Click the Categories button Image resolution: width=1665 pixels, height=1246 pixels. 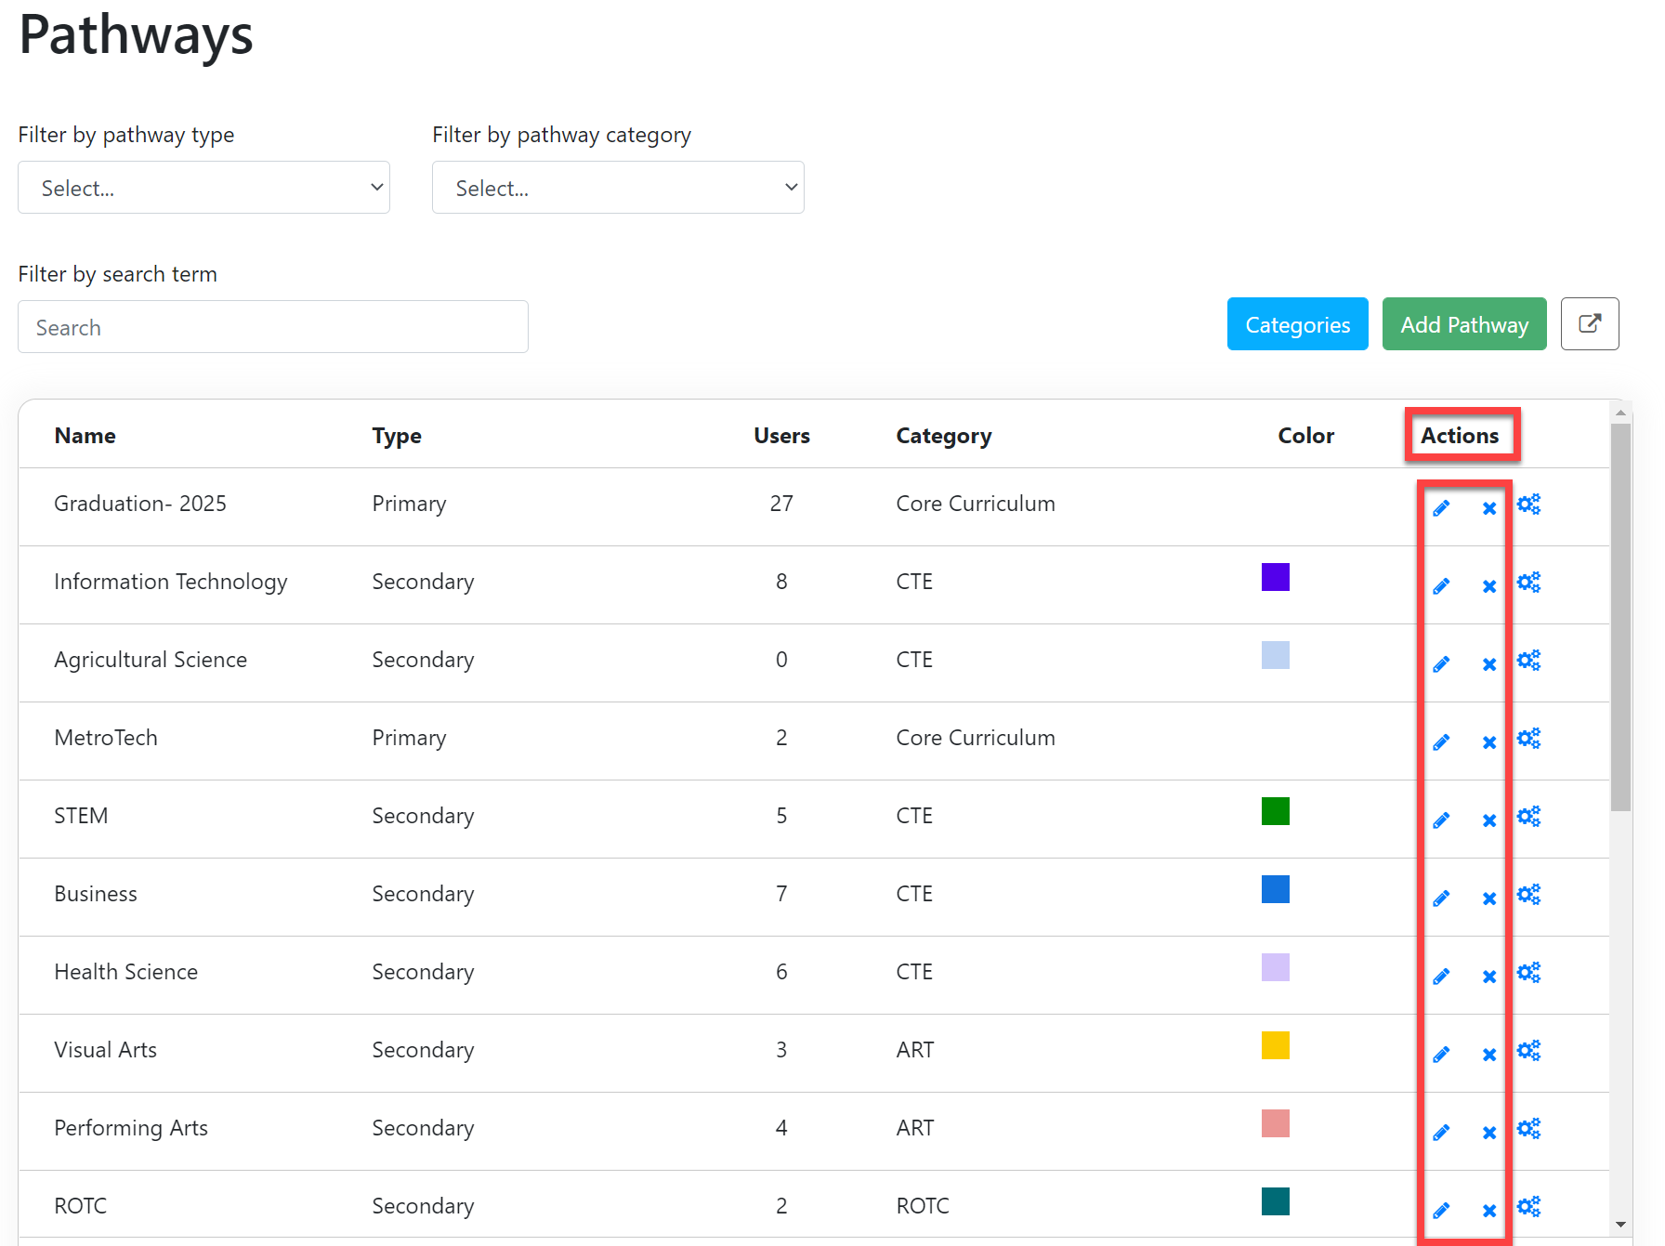point(1297,323)
